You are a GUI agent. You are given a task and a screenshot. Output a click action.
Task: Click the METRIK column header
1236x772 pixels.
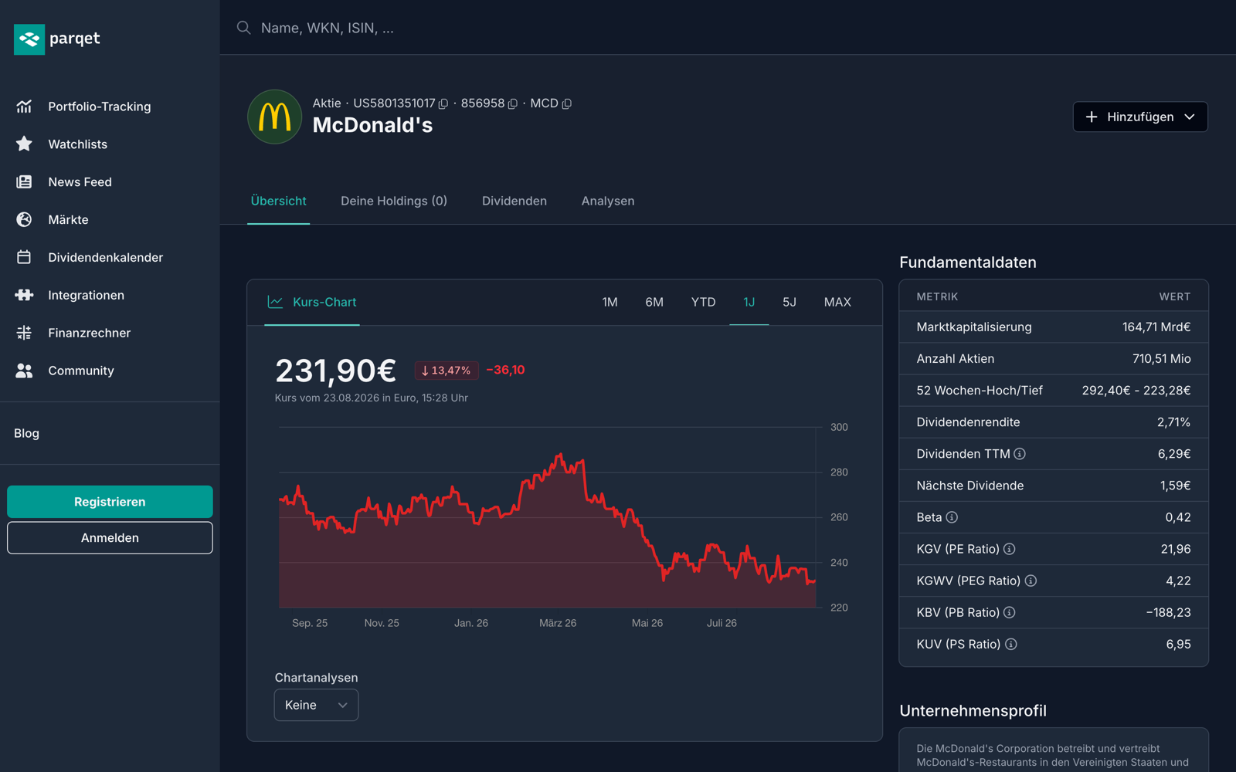coord(937,296)
